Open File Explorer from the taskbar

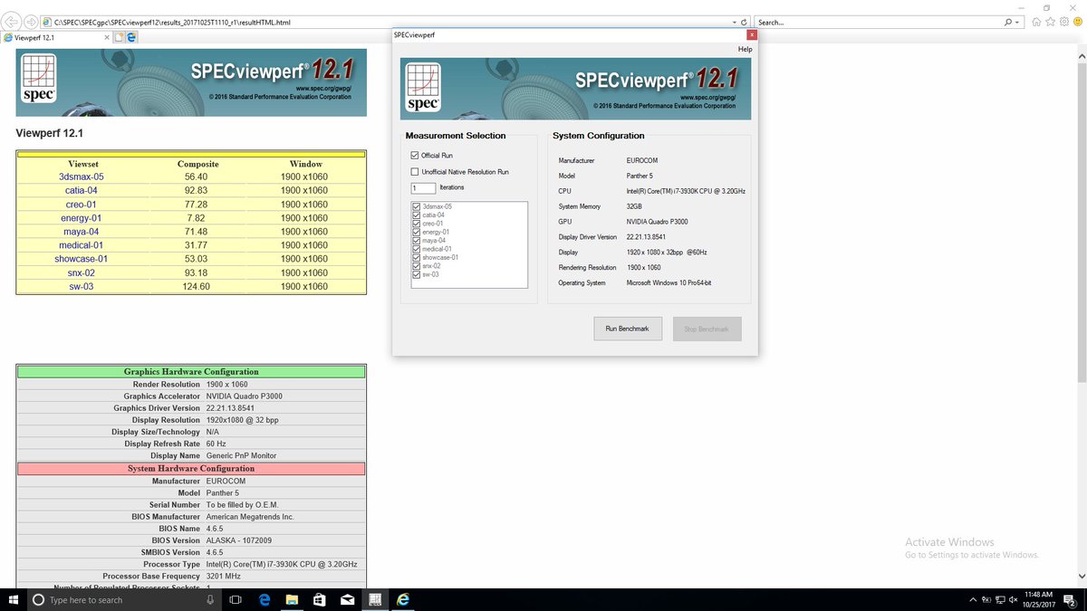click(293, 599)
